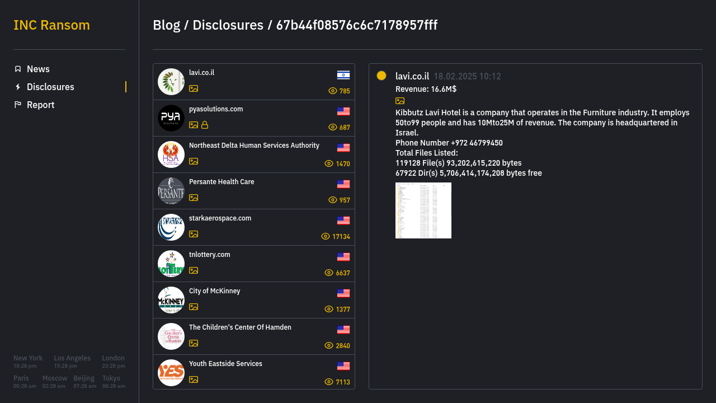Screen dimensions: 716x403
Task: Click the eye views icon showing 785
Action: click(x=333, y=91)
